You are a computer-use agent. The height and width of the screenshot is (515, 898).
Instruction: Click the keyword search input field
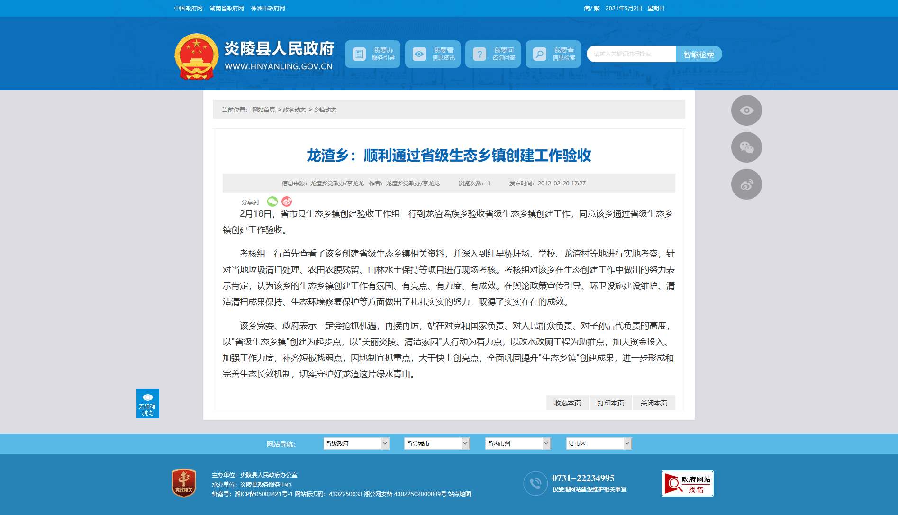(631, 54)
